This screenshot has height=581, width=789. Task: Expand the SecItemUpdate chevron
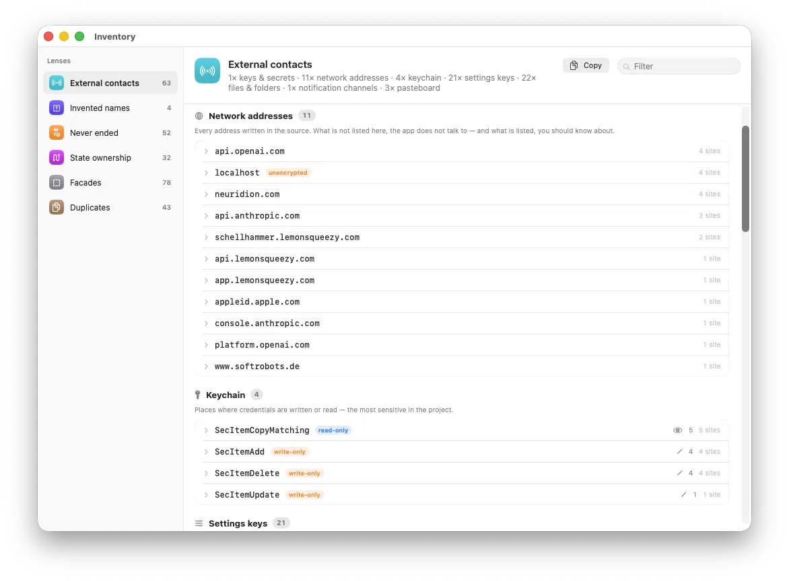tap(206, 495)
